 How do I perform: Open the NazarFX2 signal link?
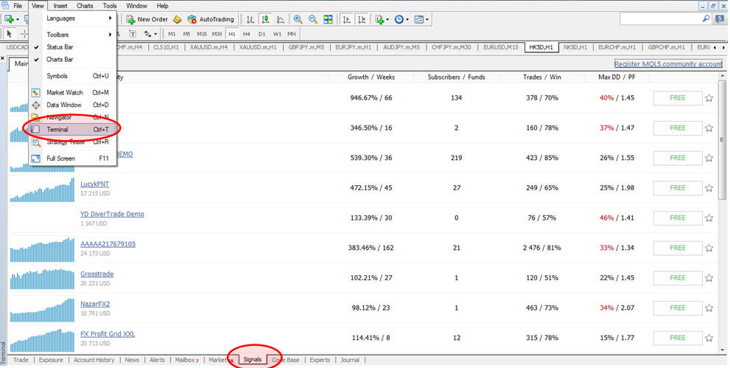pos(95,304)
